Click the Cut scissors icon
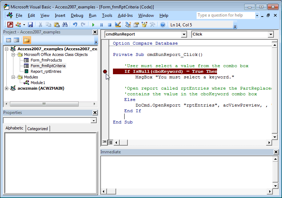This screenshot has width=282, height=198. pyautogui.click(x=40, y=25)
